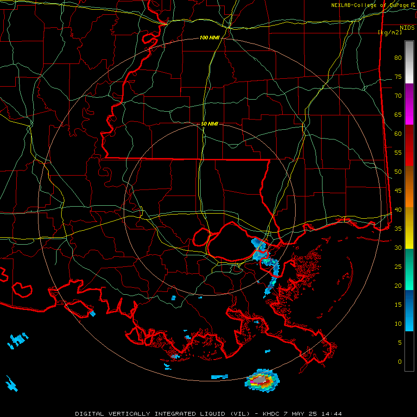Click scale value 55
This screenshot has height=417, width=417.
coord(398,153)
